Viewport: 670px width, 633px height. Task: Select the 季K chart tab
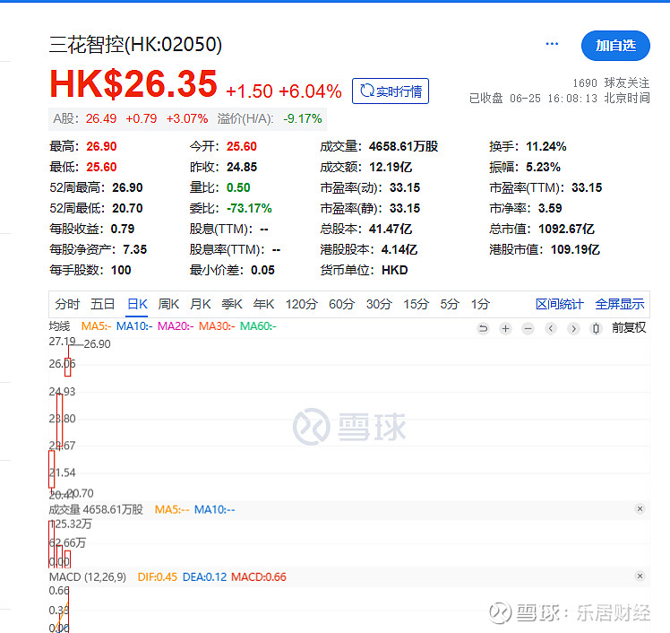(x=232, y=304)
